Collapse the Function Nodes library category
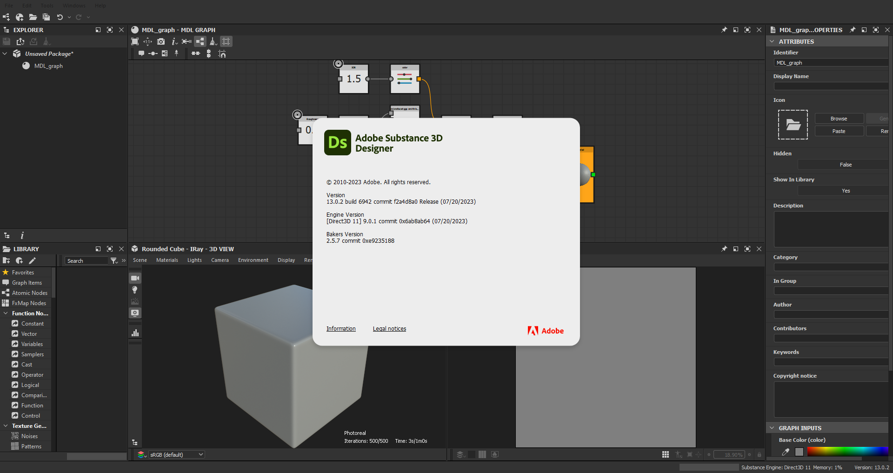 click(6, 313)
